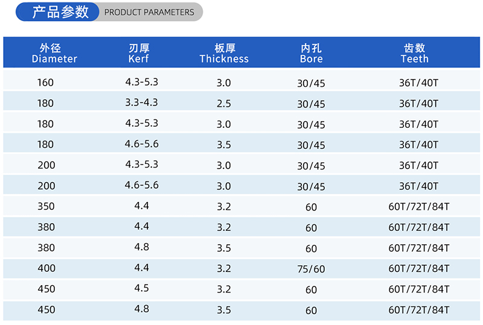The width and height of the screenshot is (483, 325).
Task: Select the 30/45 bore cell in the 160 row
Action: point(311,84)
